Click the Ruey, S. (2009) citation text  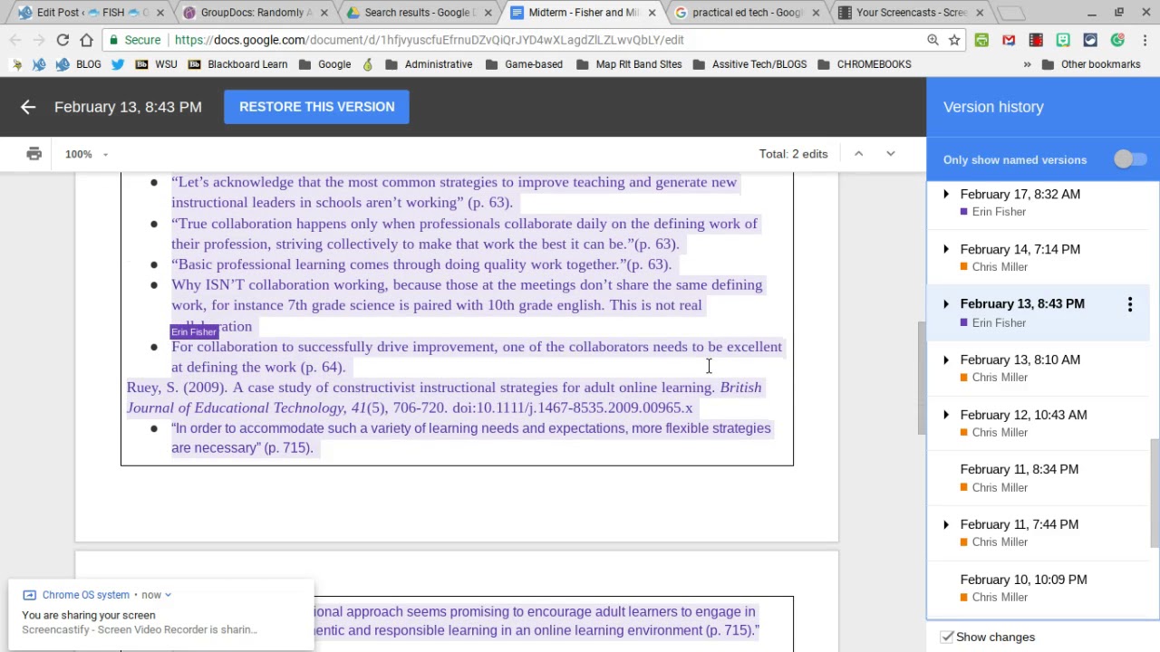tap(444, 398)
